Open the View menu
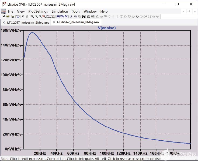198x161 pixels. (x=21, y=12)
